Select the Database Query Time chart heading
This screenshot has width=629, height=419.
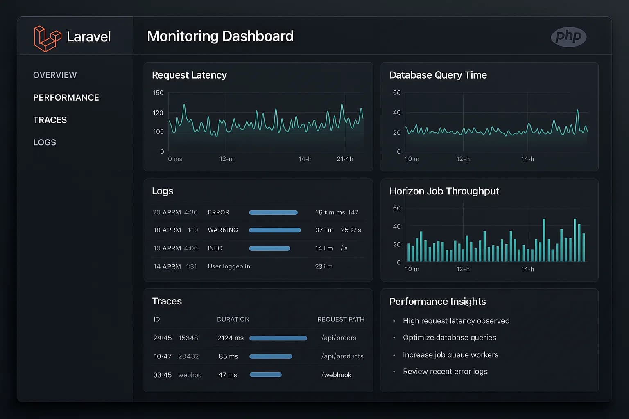pos(438,75)
